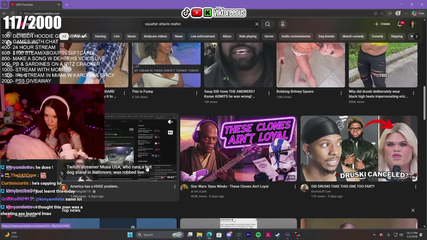This screenshot has height=240, width=427.
Task: Select the Comedy category chip
Action: (377, 36)
